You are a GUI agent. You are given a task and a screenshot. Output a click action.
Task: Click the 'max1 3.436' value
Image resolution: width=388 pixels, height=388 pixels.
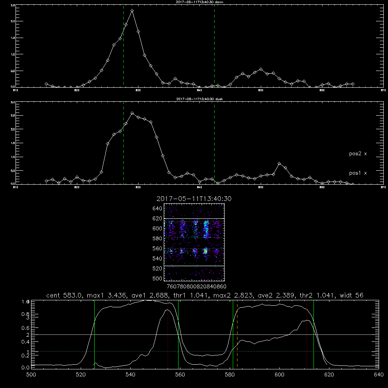pos(106,295)
